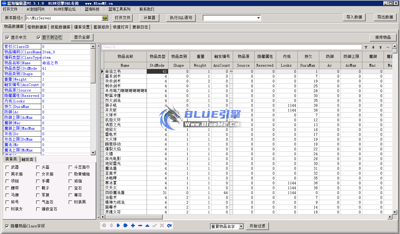This screenshot has height=234, width=400.
Task: Select the 四级魔法盾 row name cell
Action: point(125,193)
